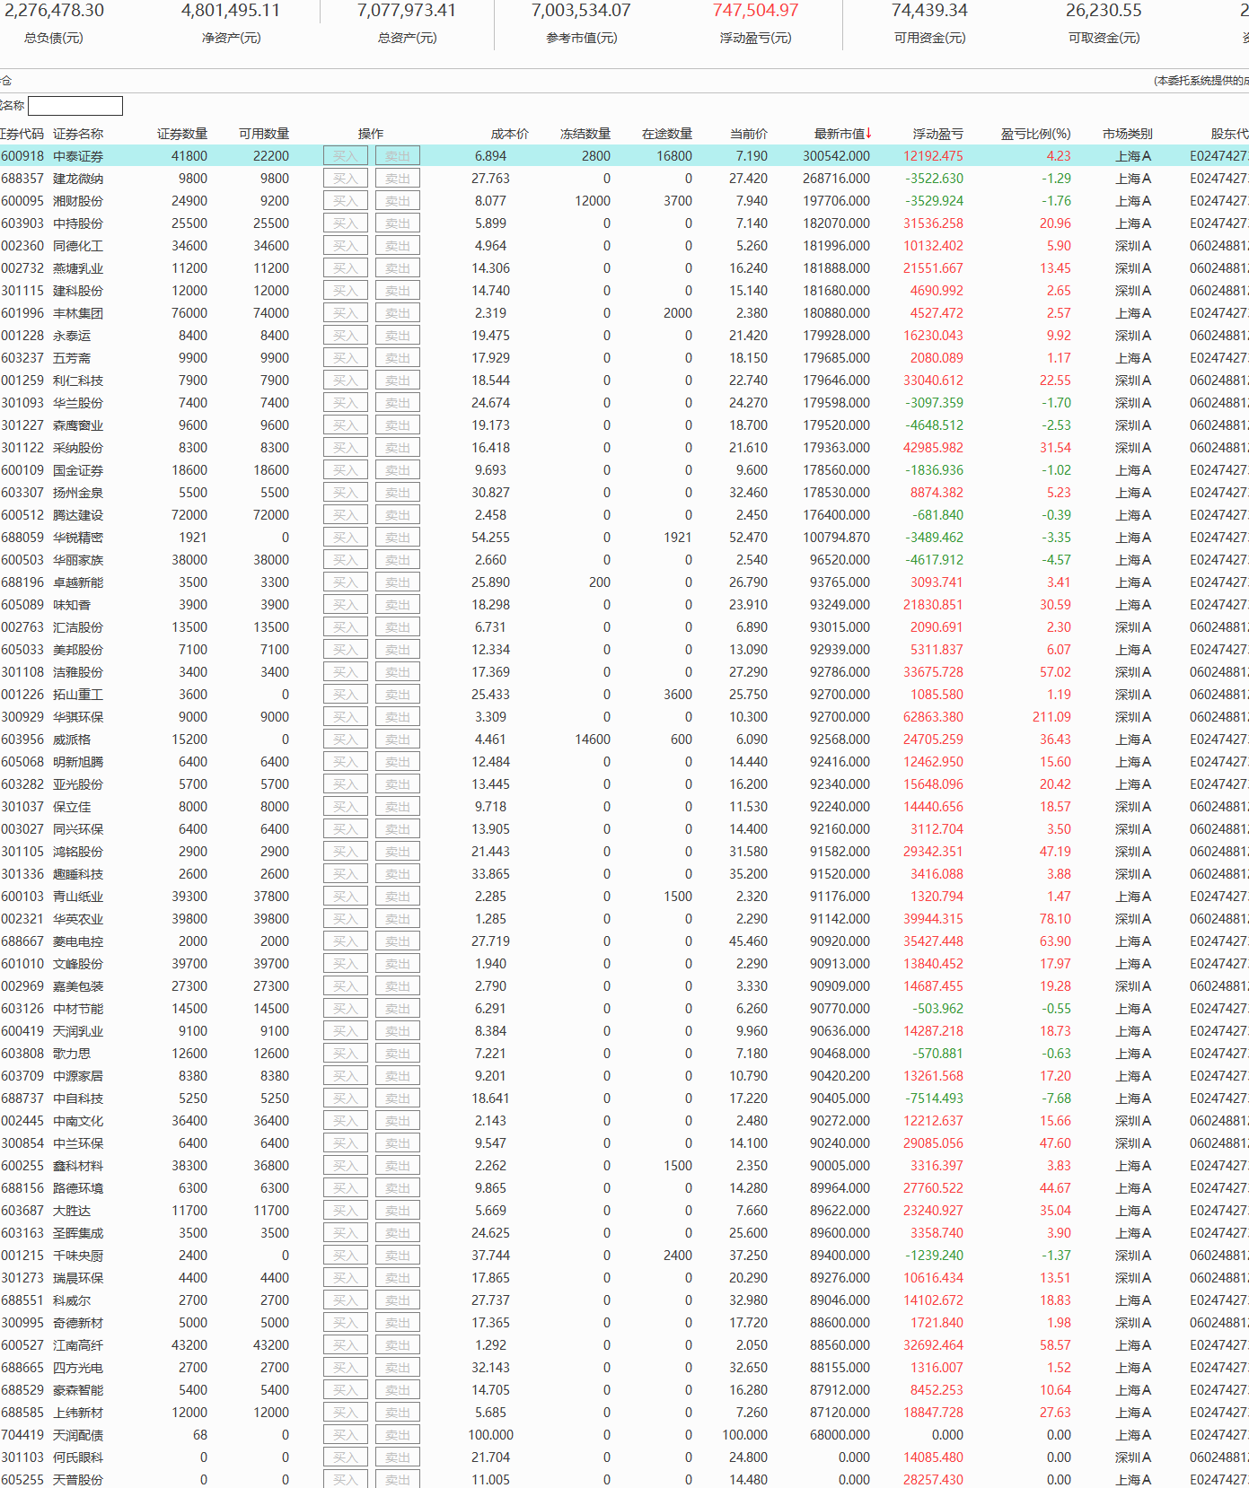Image resolution: width=1249 pixels, height=1488 pixels.
Task: Click 买入 button for 江南高纤
Action: pyautogui.click(x=346, y=1345)
